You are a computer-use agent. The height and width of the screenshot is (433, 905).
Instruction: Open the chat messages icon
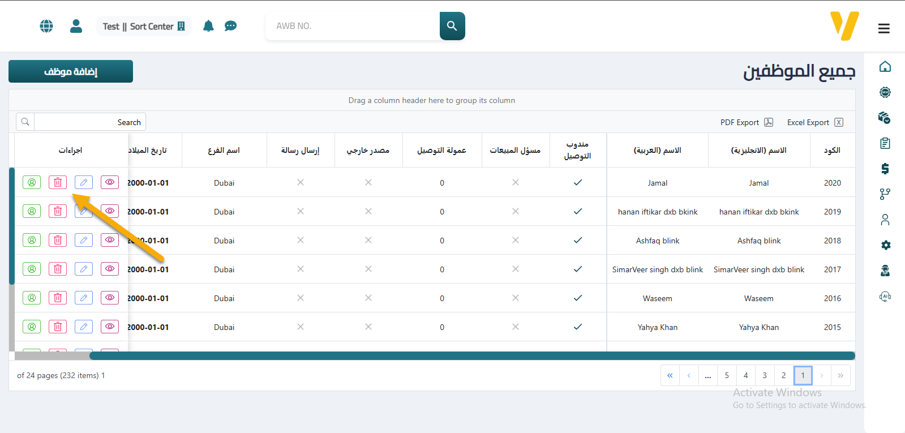230,26
